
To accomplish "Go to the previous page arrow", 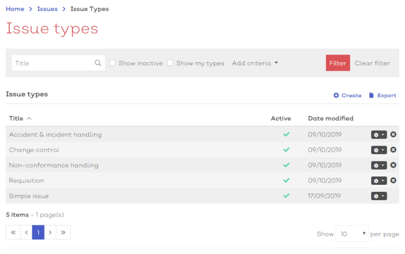I will (x=26, y=232).
